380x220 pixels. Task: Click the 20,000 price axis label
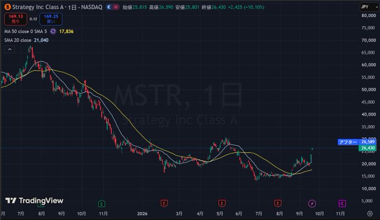pyautogui.click(x=369, y=164)
